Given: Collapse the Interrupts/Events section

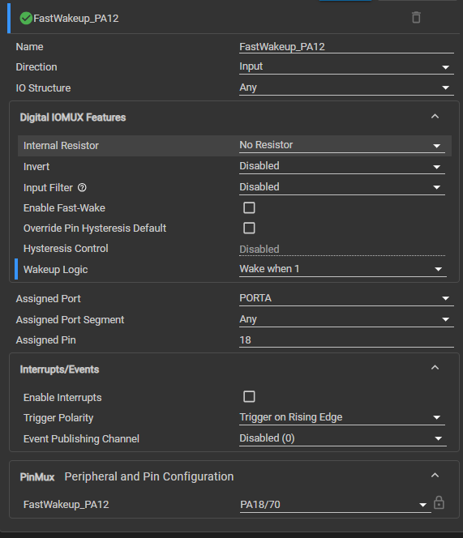Looking at the screenshot, I should point(435,368).
